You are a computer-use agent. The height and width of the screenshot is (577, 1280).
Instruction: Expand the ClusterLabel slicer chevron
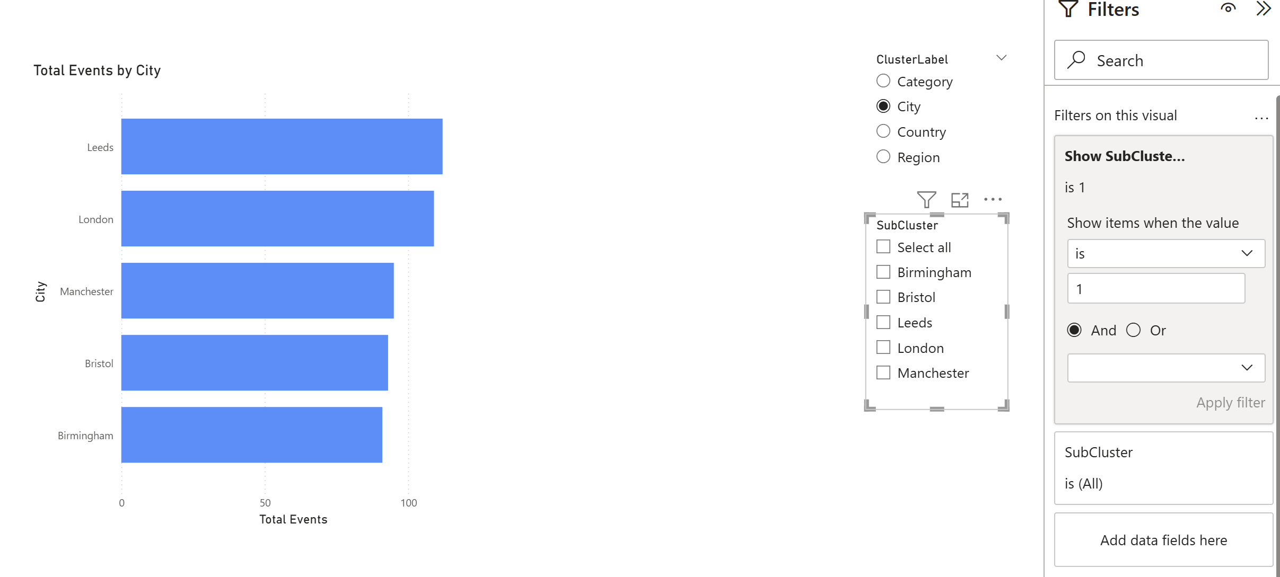(x=1001, y=58)
